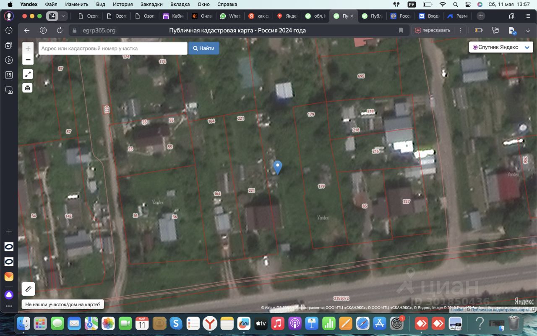The height and width of the screenshot is (336, 537).
Task: Open App Store from the Dock
Action: point(380,323)
